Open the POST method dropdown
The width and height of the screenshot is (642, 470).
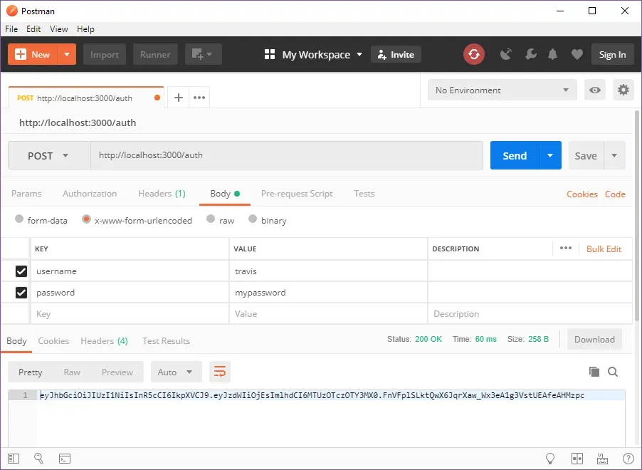tap(48, 155)
